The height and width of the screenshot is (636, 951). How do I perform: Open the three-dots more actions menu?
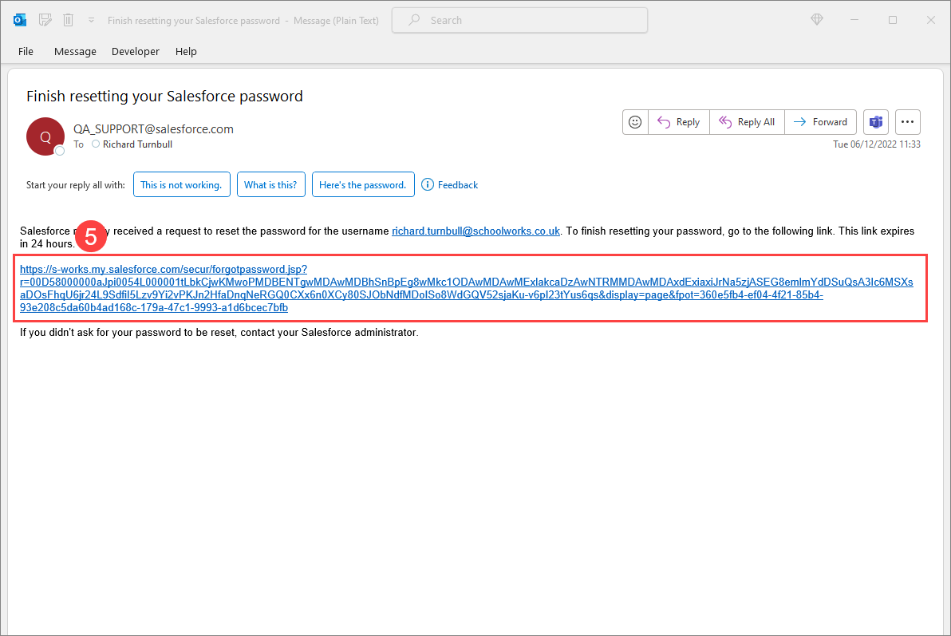(x=908, y=122)
